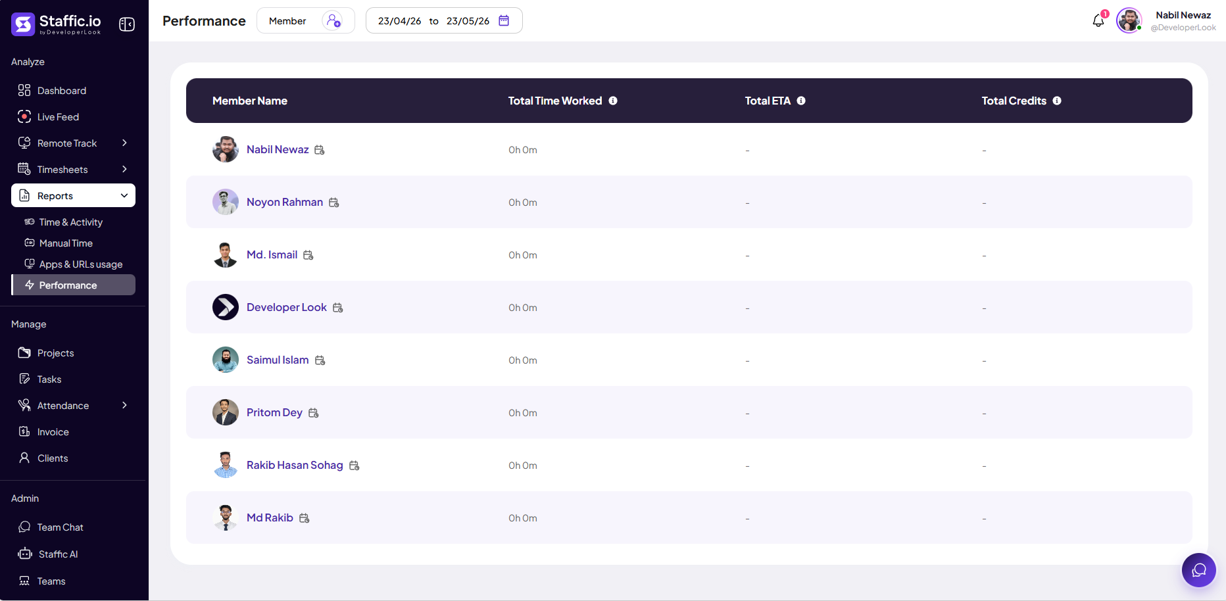Open Saimul Islam member link
Screen dimensions: 1226x601
click(278, 360)
